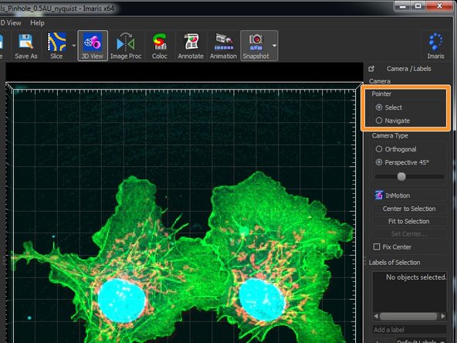Screen dimensions: 457x343
Task: Open the Animation tool
Action: [223, 46]
